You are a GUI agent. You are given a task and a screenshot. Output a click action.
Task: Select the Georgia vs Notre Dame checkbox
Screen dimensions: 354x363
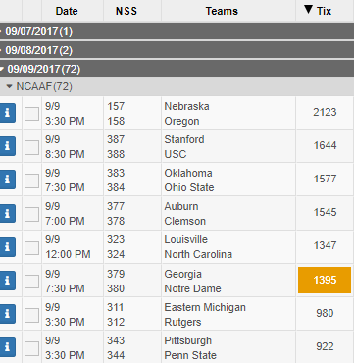tap(31, 282)
